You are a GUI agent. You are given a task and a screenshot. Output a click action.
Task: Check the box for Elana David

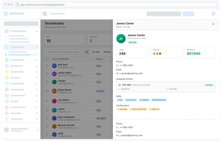(47, 91)
